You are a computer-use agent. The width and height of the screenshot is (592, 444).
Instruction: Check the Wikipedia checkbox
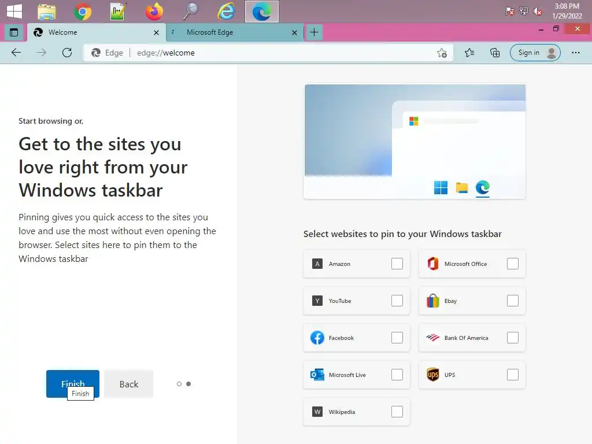[397, 412]
